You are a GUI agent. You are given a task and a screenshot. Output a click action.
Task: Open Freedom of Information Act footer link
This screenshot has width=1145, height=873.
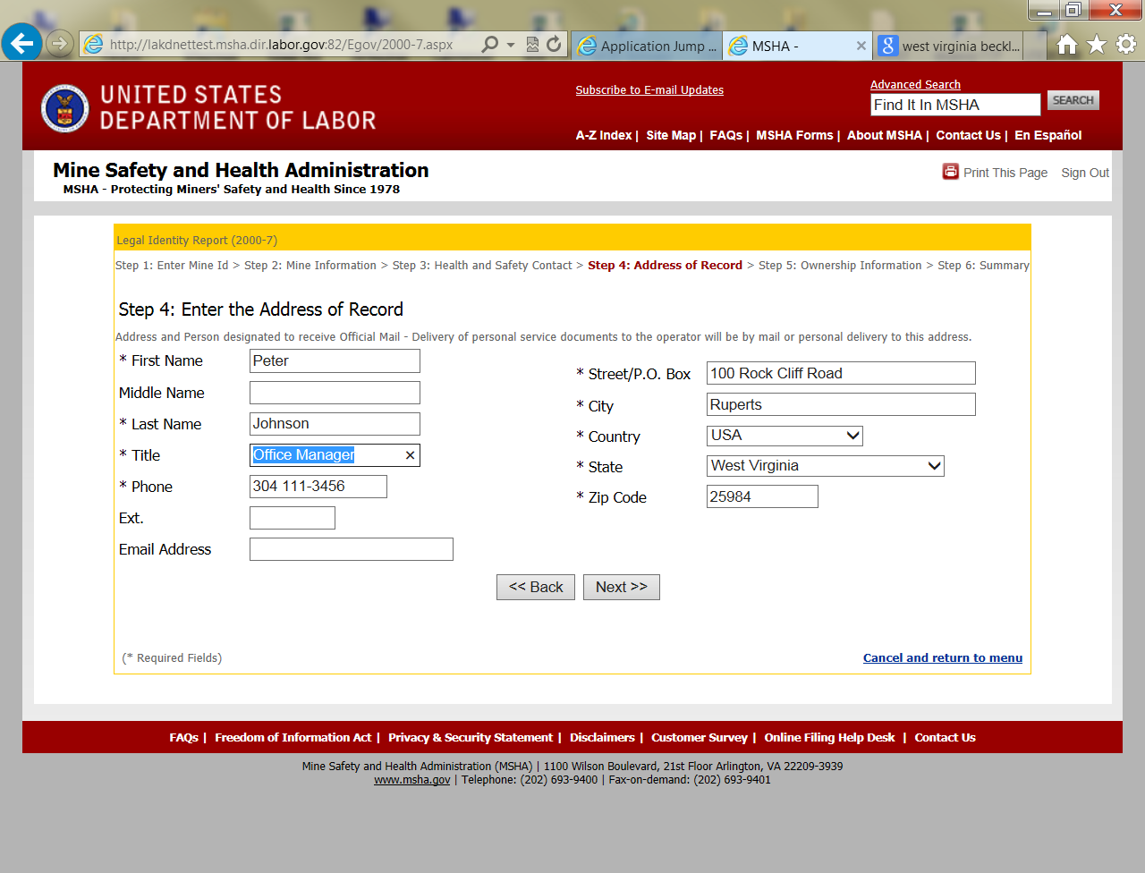click(x=293, y=738)
